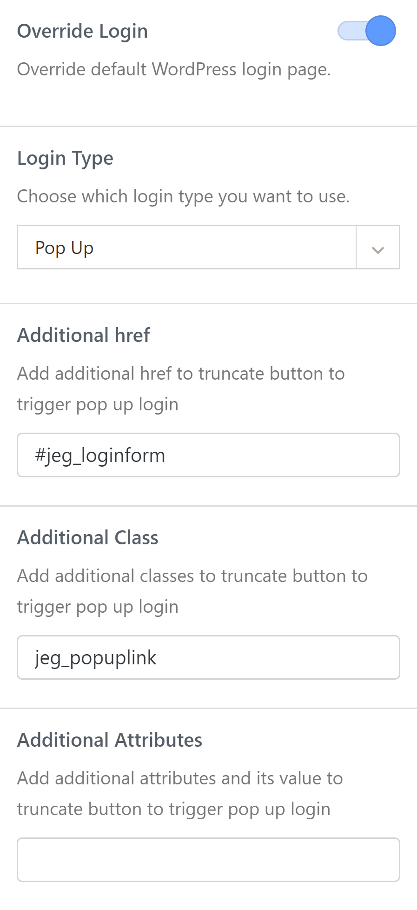Click the 'Add additional classes to truncate' description
The image size is (417, 910).
(192, 576)
